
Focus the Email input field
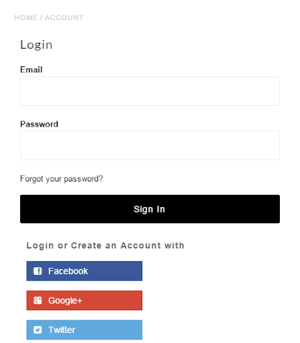150,91
